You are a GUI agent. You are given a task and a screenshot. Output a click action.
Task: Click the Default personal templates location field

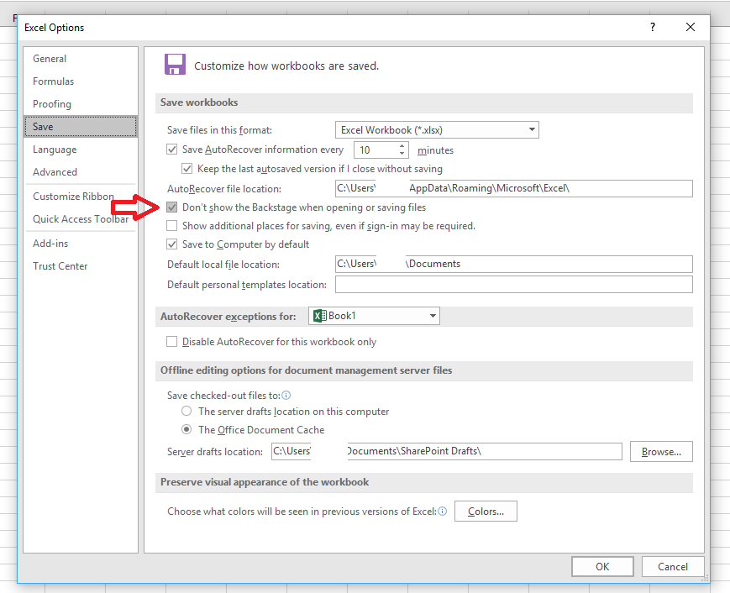[x=513, y=285]
